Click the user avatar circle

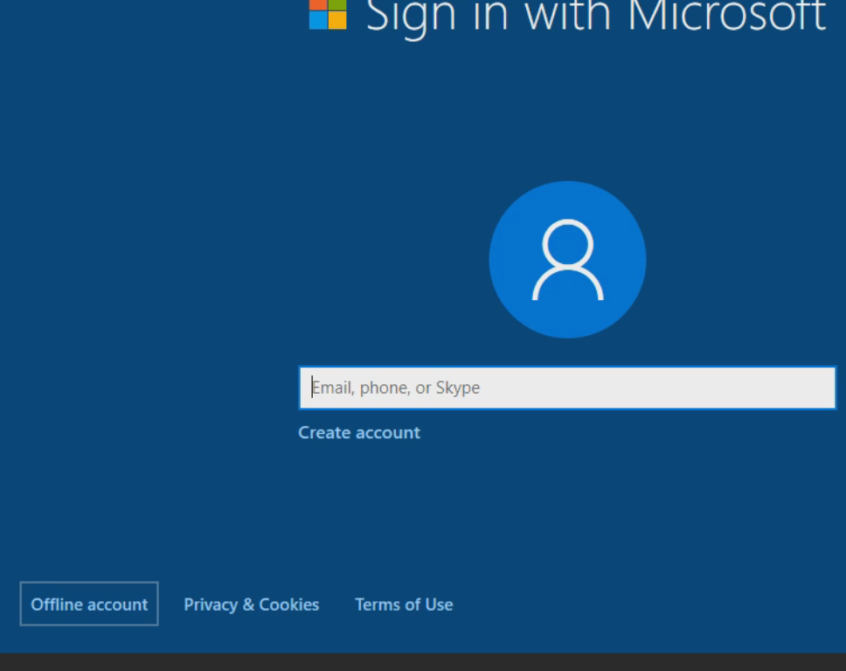tap(567, 260)
